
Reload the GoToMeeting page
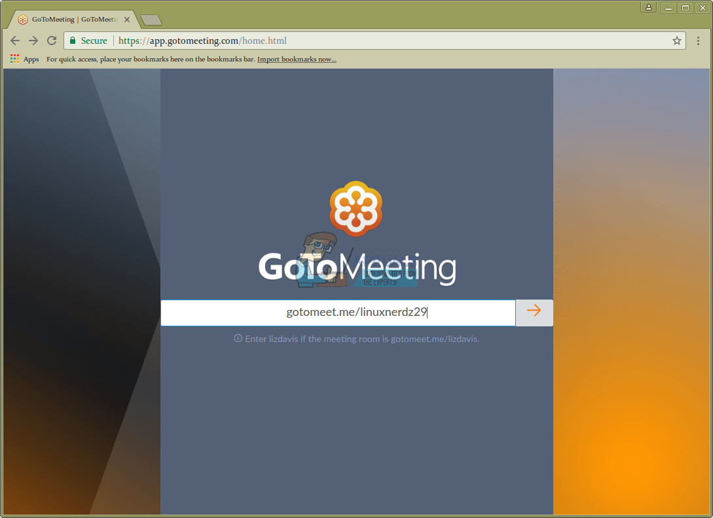tap(52, 41)
